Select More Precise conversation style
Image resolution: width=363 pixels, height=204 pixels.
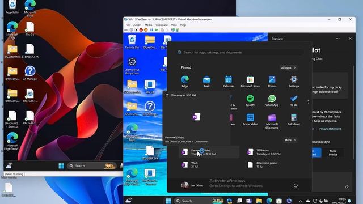[333, 152]
